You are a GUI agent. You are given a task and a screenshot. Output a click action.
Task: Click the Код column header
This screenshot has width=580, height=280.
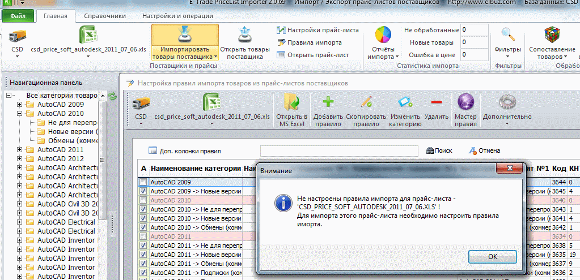(559, 168)
